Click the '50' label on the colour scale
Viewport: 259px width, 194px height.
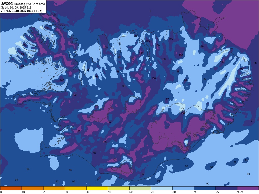pos(109,192)
